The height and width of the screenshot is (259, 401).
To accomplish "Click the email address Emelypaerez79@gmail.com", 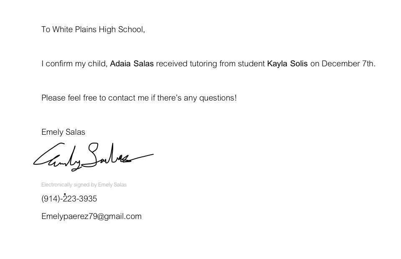I will (91, 216).
